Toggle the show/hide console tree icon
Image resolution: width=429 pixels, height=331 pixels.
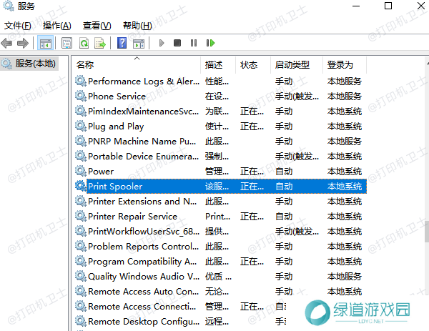click(46, 43)
